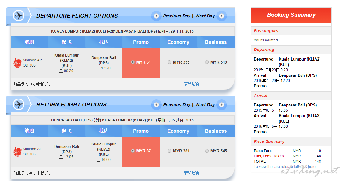Click next day arrow for return flights
Viewport: 343px width, 181px height.
[x=221, y=105]
